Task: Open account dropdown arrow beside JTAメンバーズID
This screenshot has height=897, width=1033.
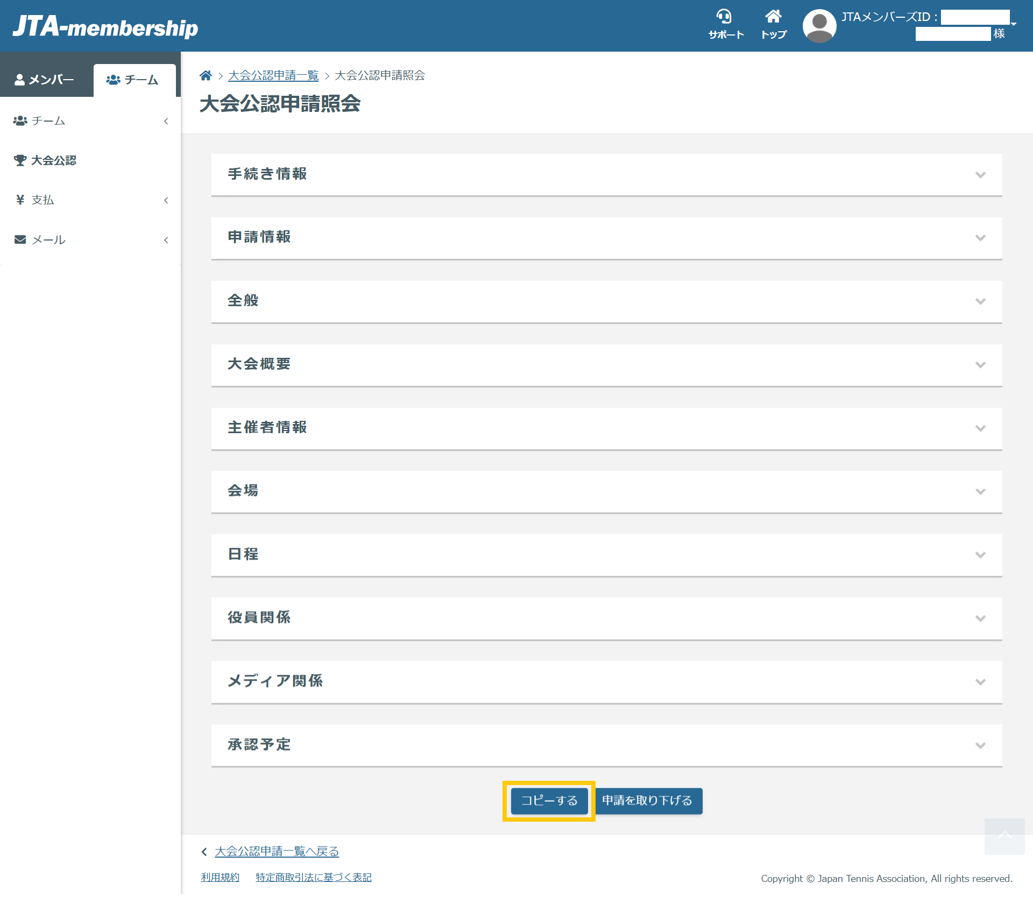Action: (1014, 24)
